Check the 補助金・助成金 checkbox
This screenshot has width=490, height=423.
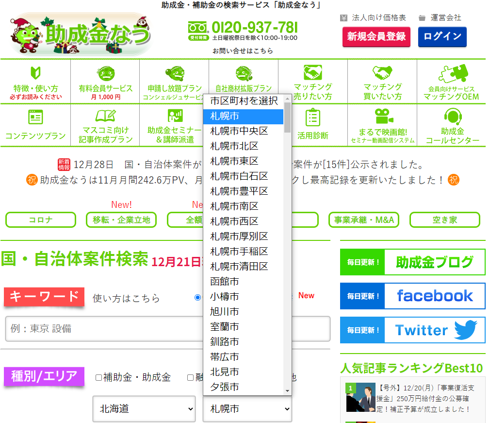tap(98, 377)
